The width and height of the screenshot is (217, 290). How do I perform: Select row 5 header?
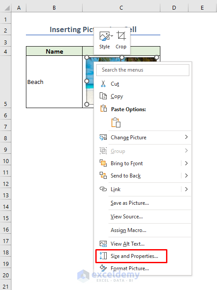6,81
